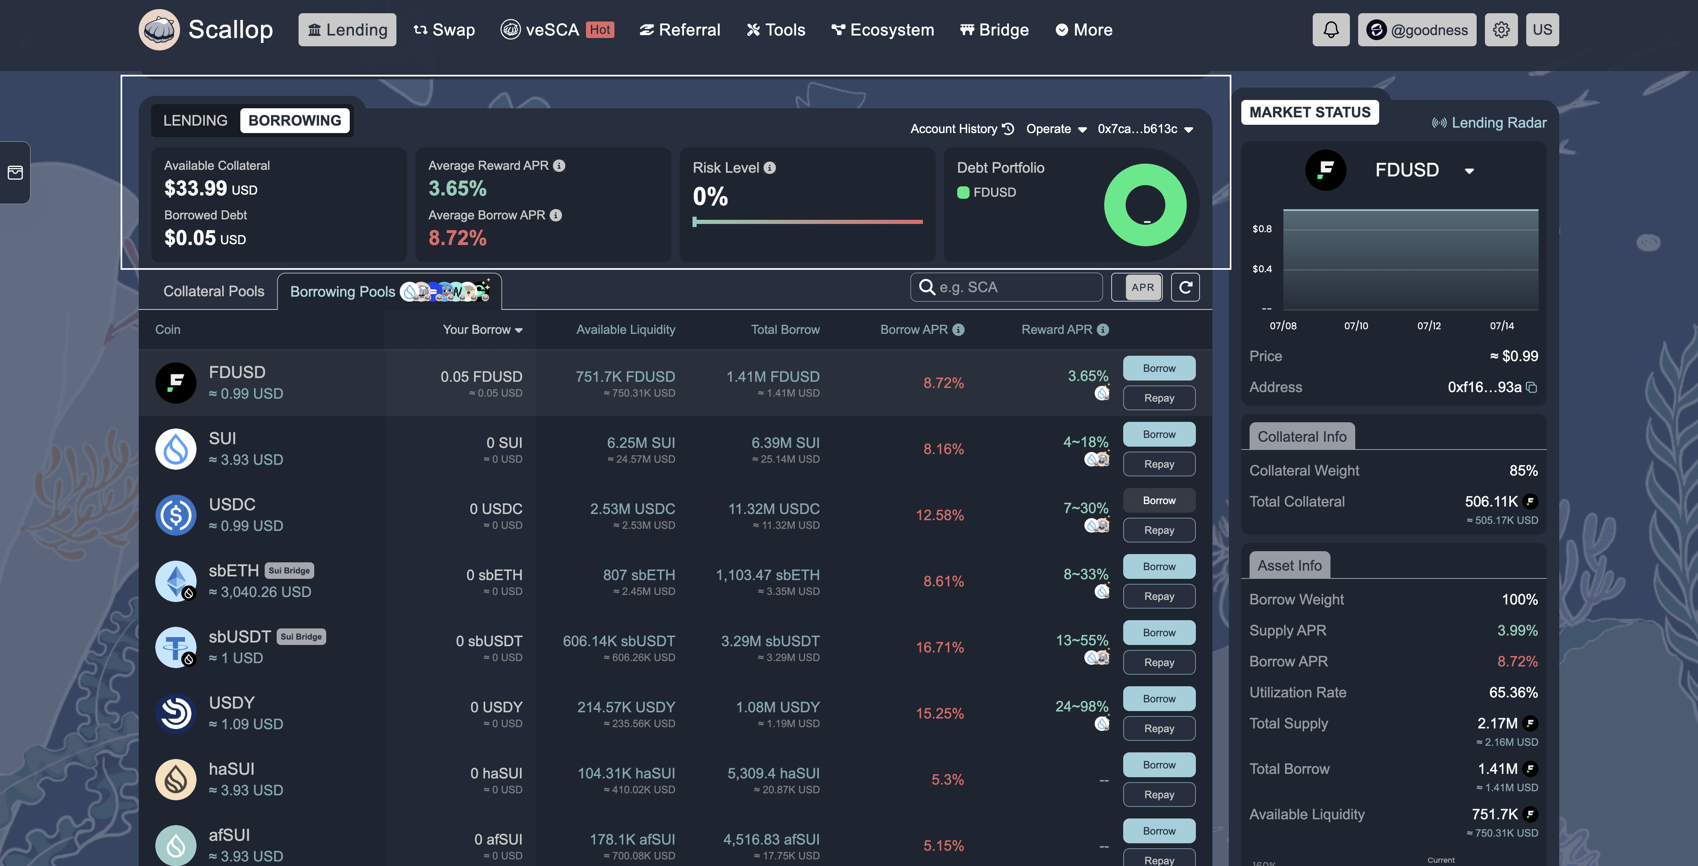Image resolution: width=1698 pixels, height=866 pixels.
Task: Click the refresh pools icon button
Action: coord(1185,287)
